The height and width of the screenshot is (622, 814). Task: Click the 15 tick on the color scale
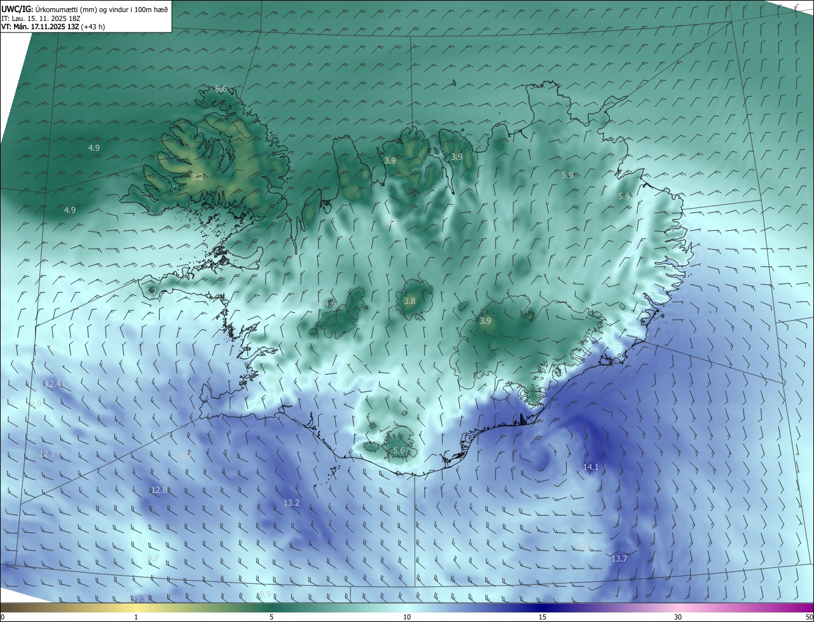point(542,617)
